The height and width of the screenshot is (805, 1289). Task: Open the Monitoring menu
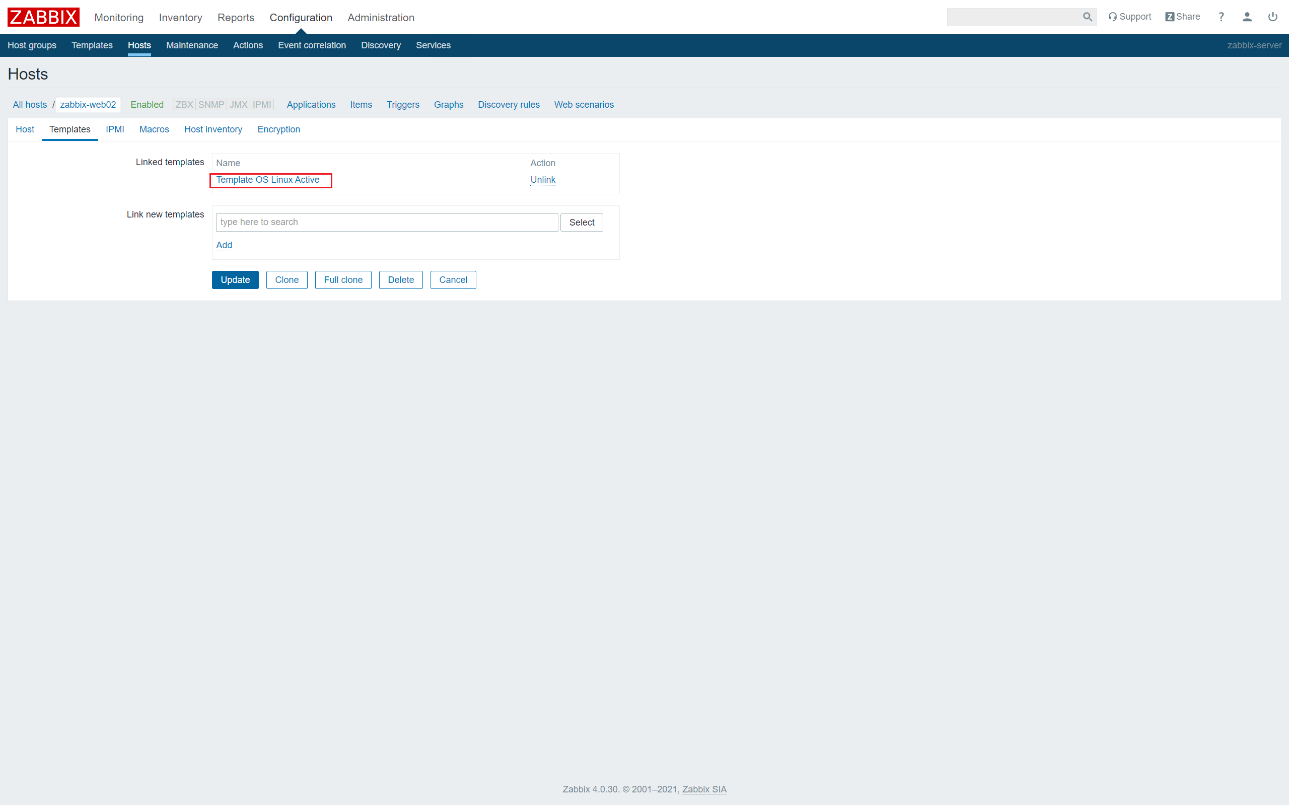pyautogui.click(x=119, y=18)
